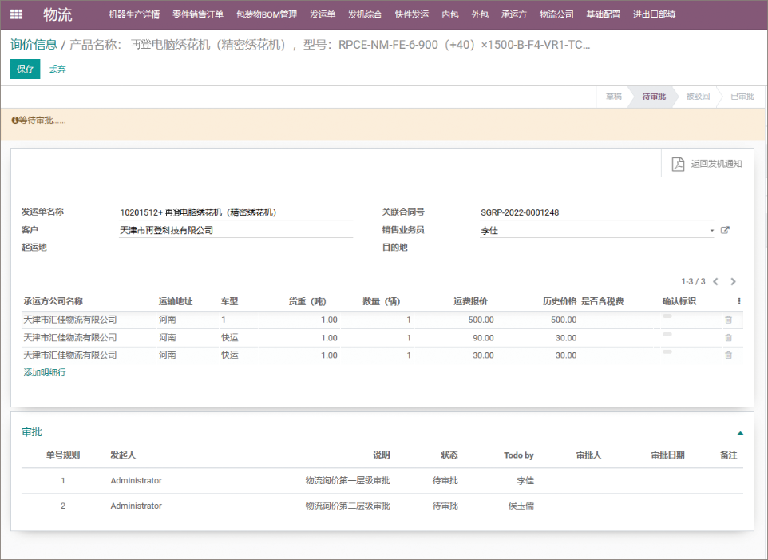Delete the first row with 500.00 quote
The width and height of the screenshot is (768, 560).
tap(728, 320)
